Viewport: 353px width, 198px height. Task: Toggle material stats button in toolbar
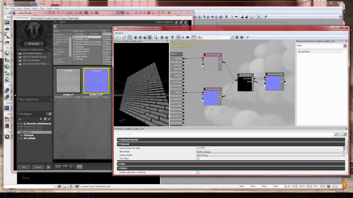pos(194,37)
